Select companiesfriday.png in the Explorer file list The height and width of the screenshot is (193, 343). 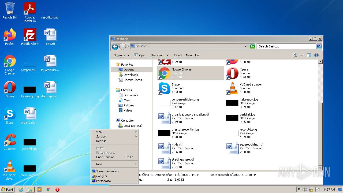click(190, 103)
